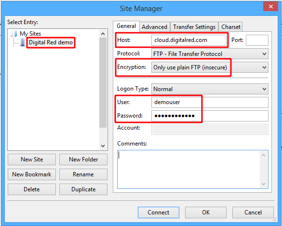Click the Password field
282x226 pixels.
click(x=210, y=116)
